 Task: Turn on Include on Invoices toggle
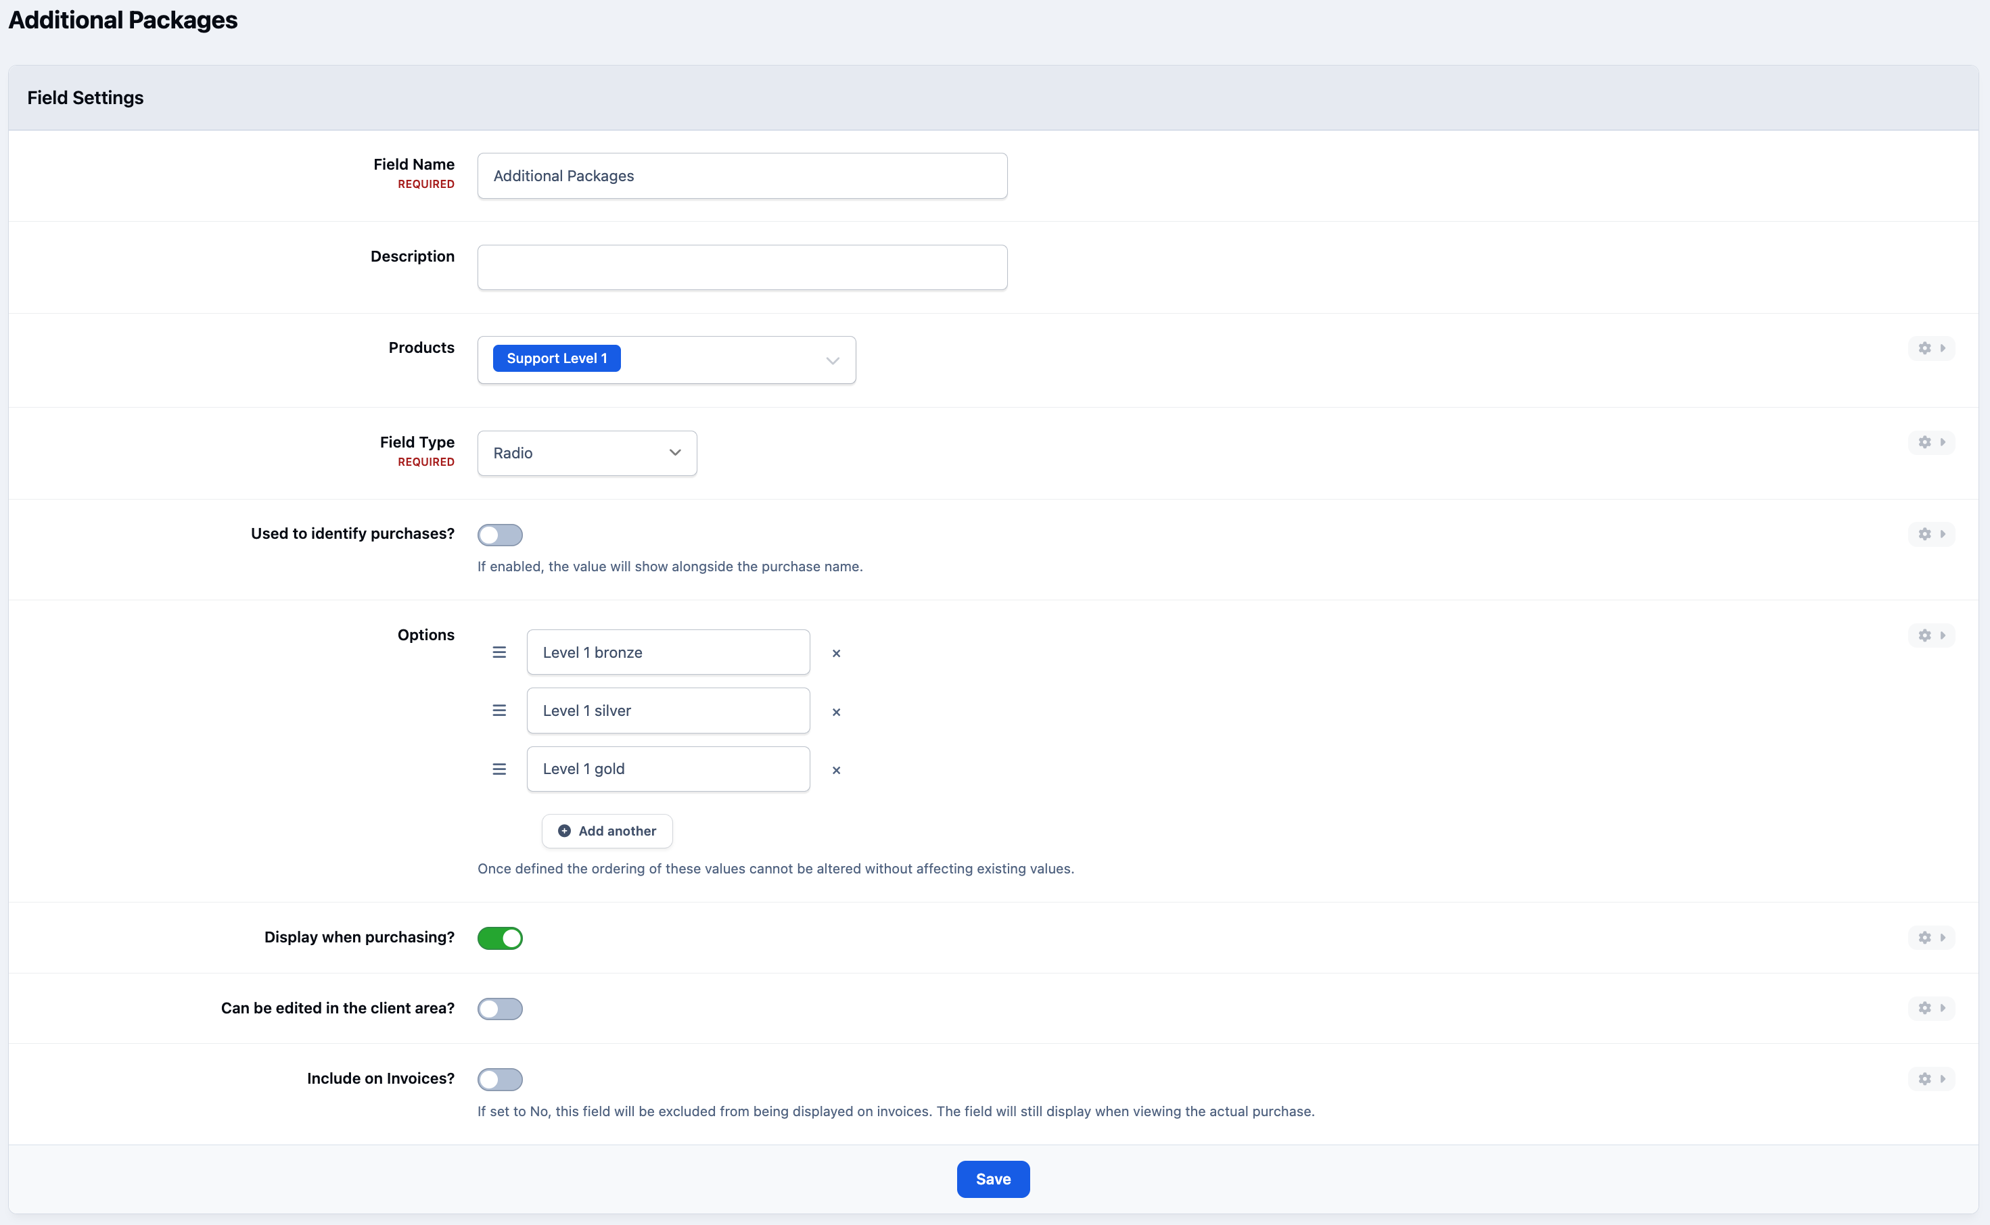click(x=500, y=1079)
